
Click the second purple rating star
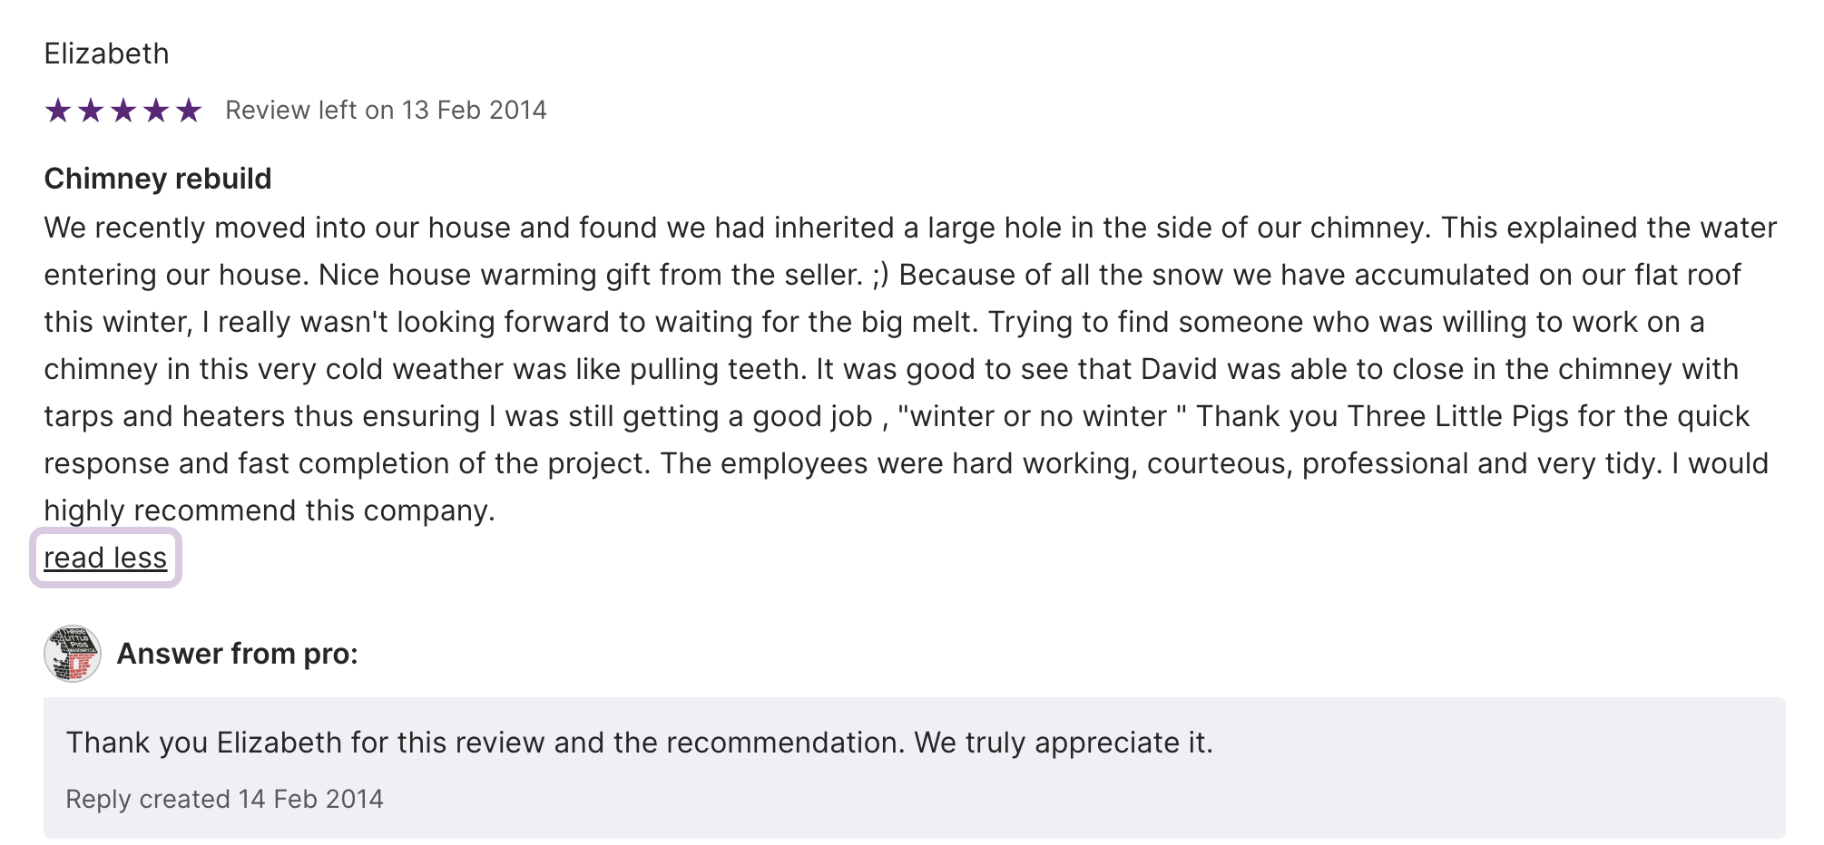91,111
